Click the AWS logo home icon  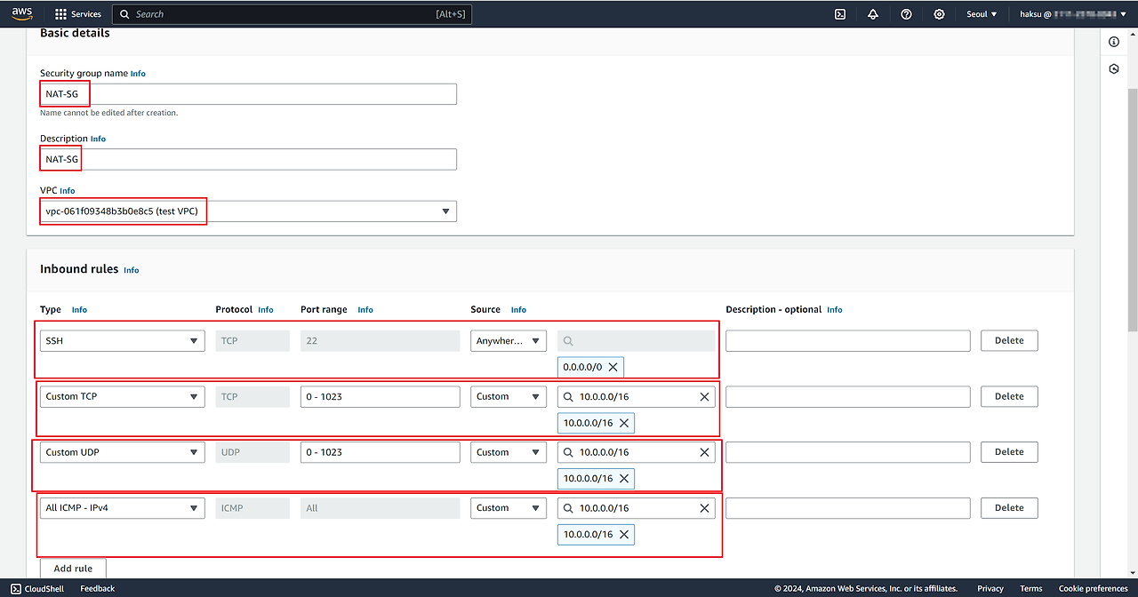[x=22, y=13]
